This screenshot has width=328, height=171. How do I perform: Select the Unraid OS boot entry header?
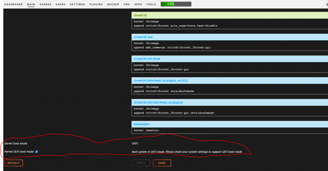230,15
